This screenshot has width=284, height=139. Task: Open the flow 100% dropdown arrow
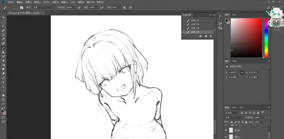pos(97,7)
